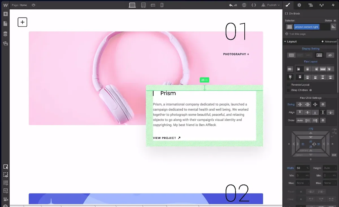Screen dimensions: 339x207
Task: Open the Width unit dropdown
Action: coord(307,168)
